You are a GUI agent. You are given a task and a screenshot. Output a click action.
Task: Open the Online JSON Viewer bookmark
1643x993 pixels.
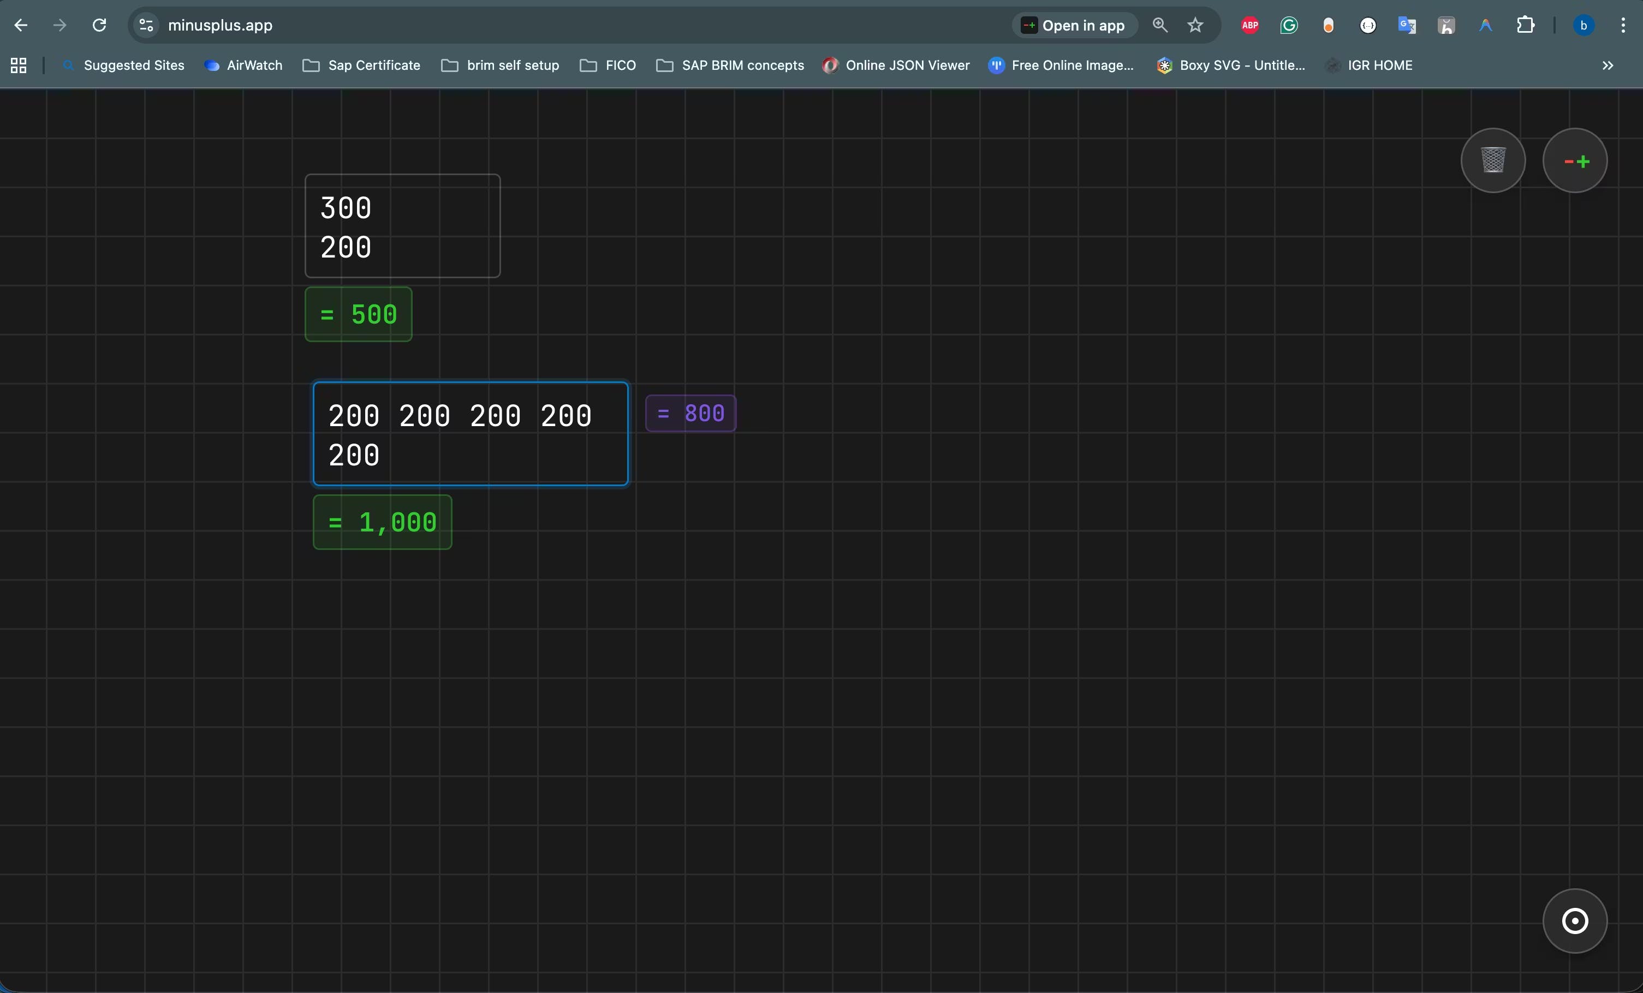pos(896,65)
